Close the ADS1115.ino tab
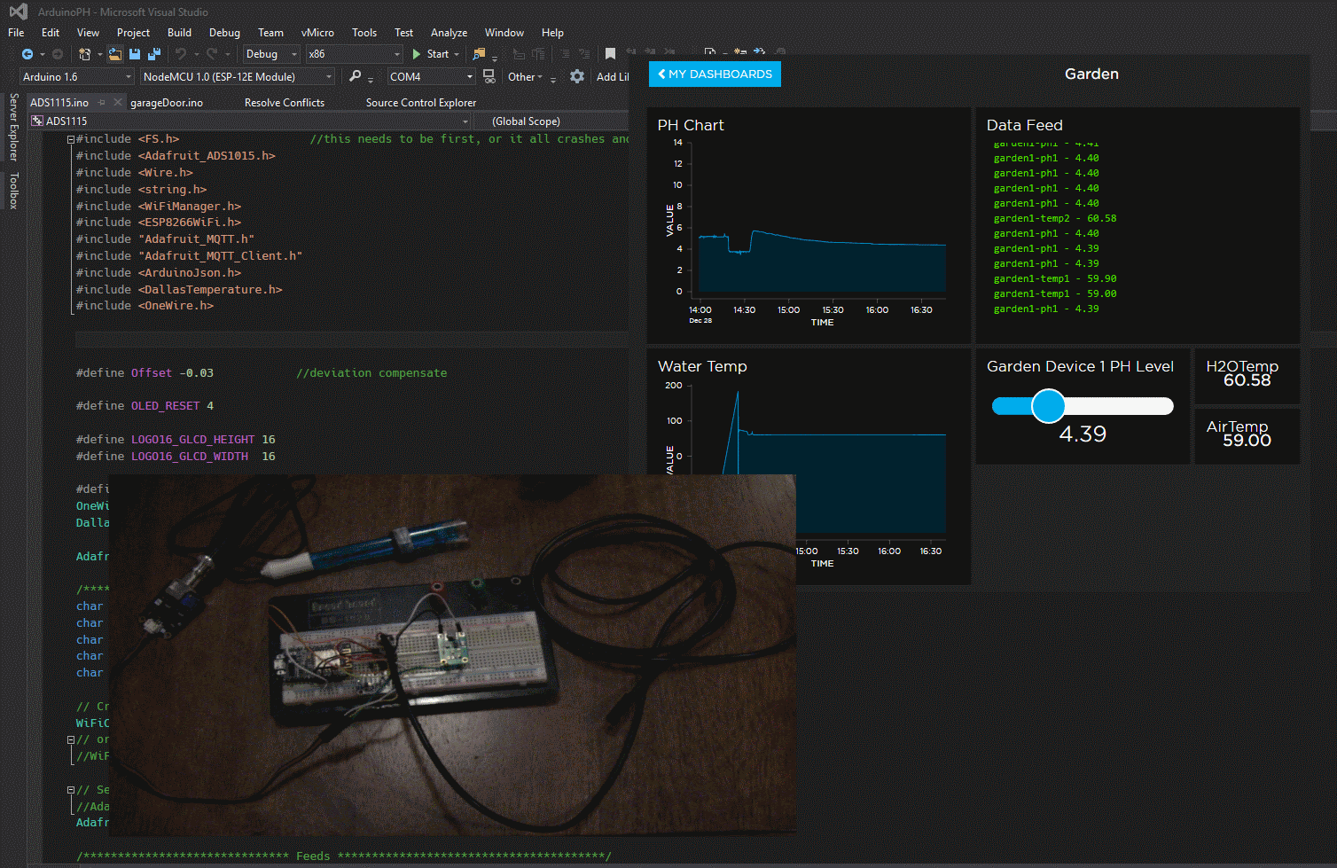1337x868 pixels. point(117,102)
